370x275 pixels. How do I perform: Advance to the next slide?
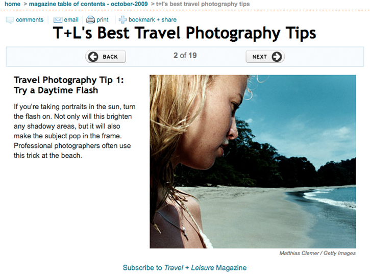(265, 57)
